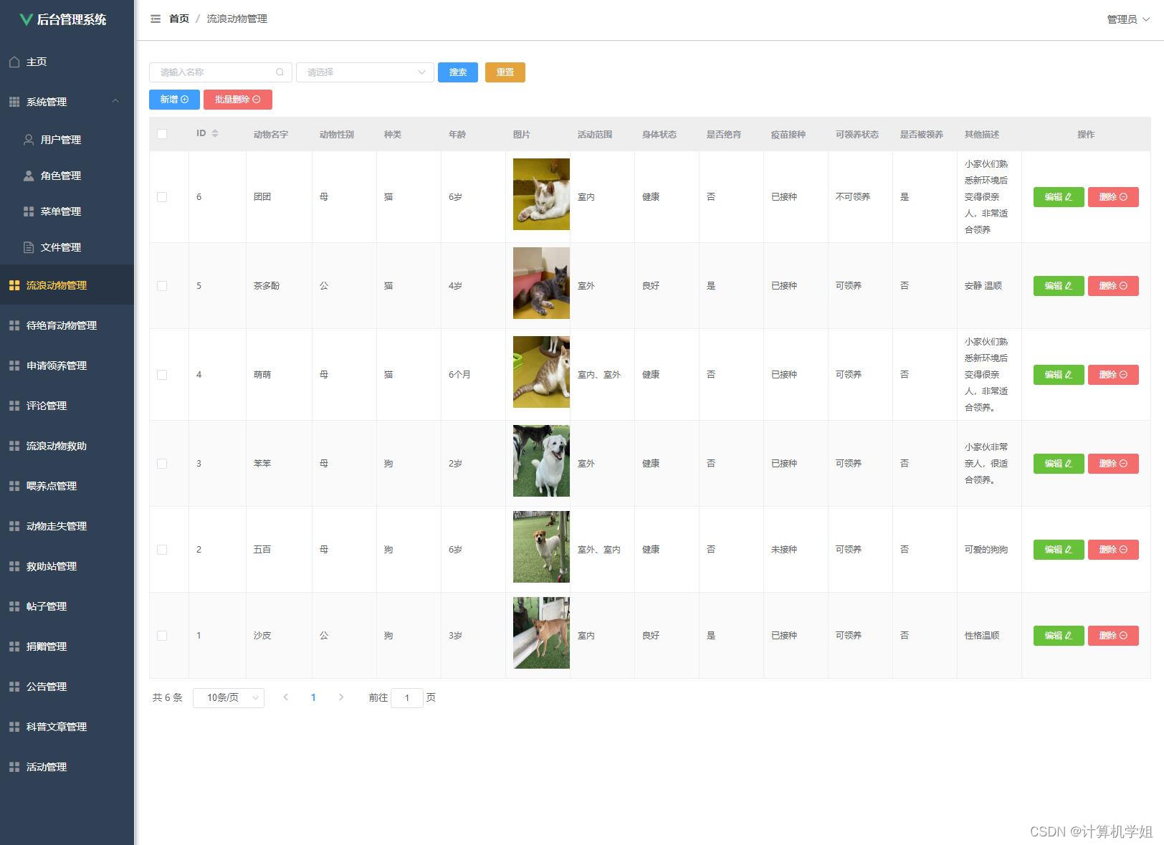
Task: Sort table by ID column arrows
Action: 215,134
